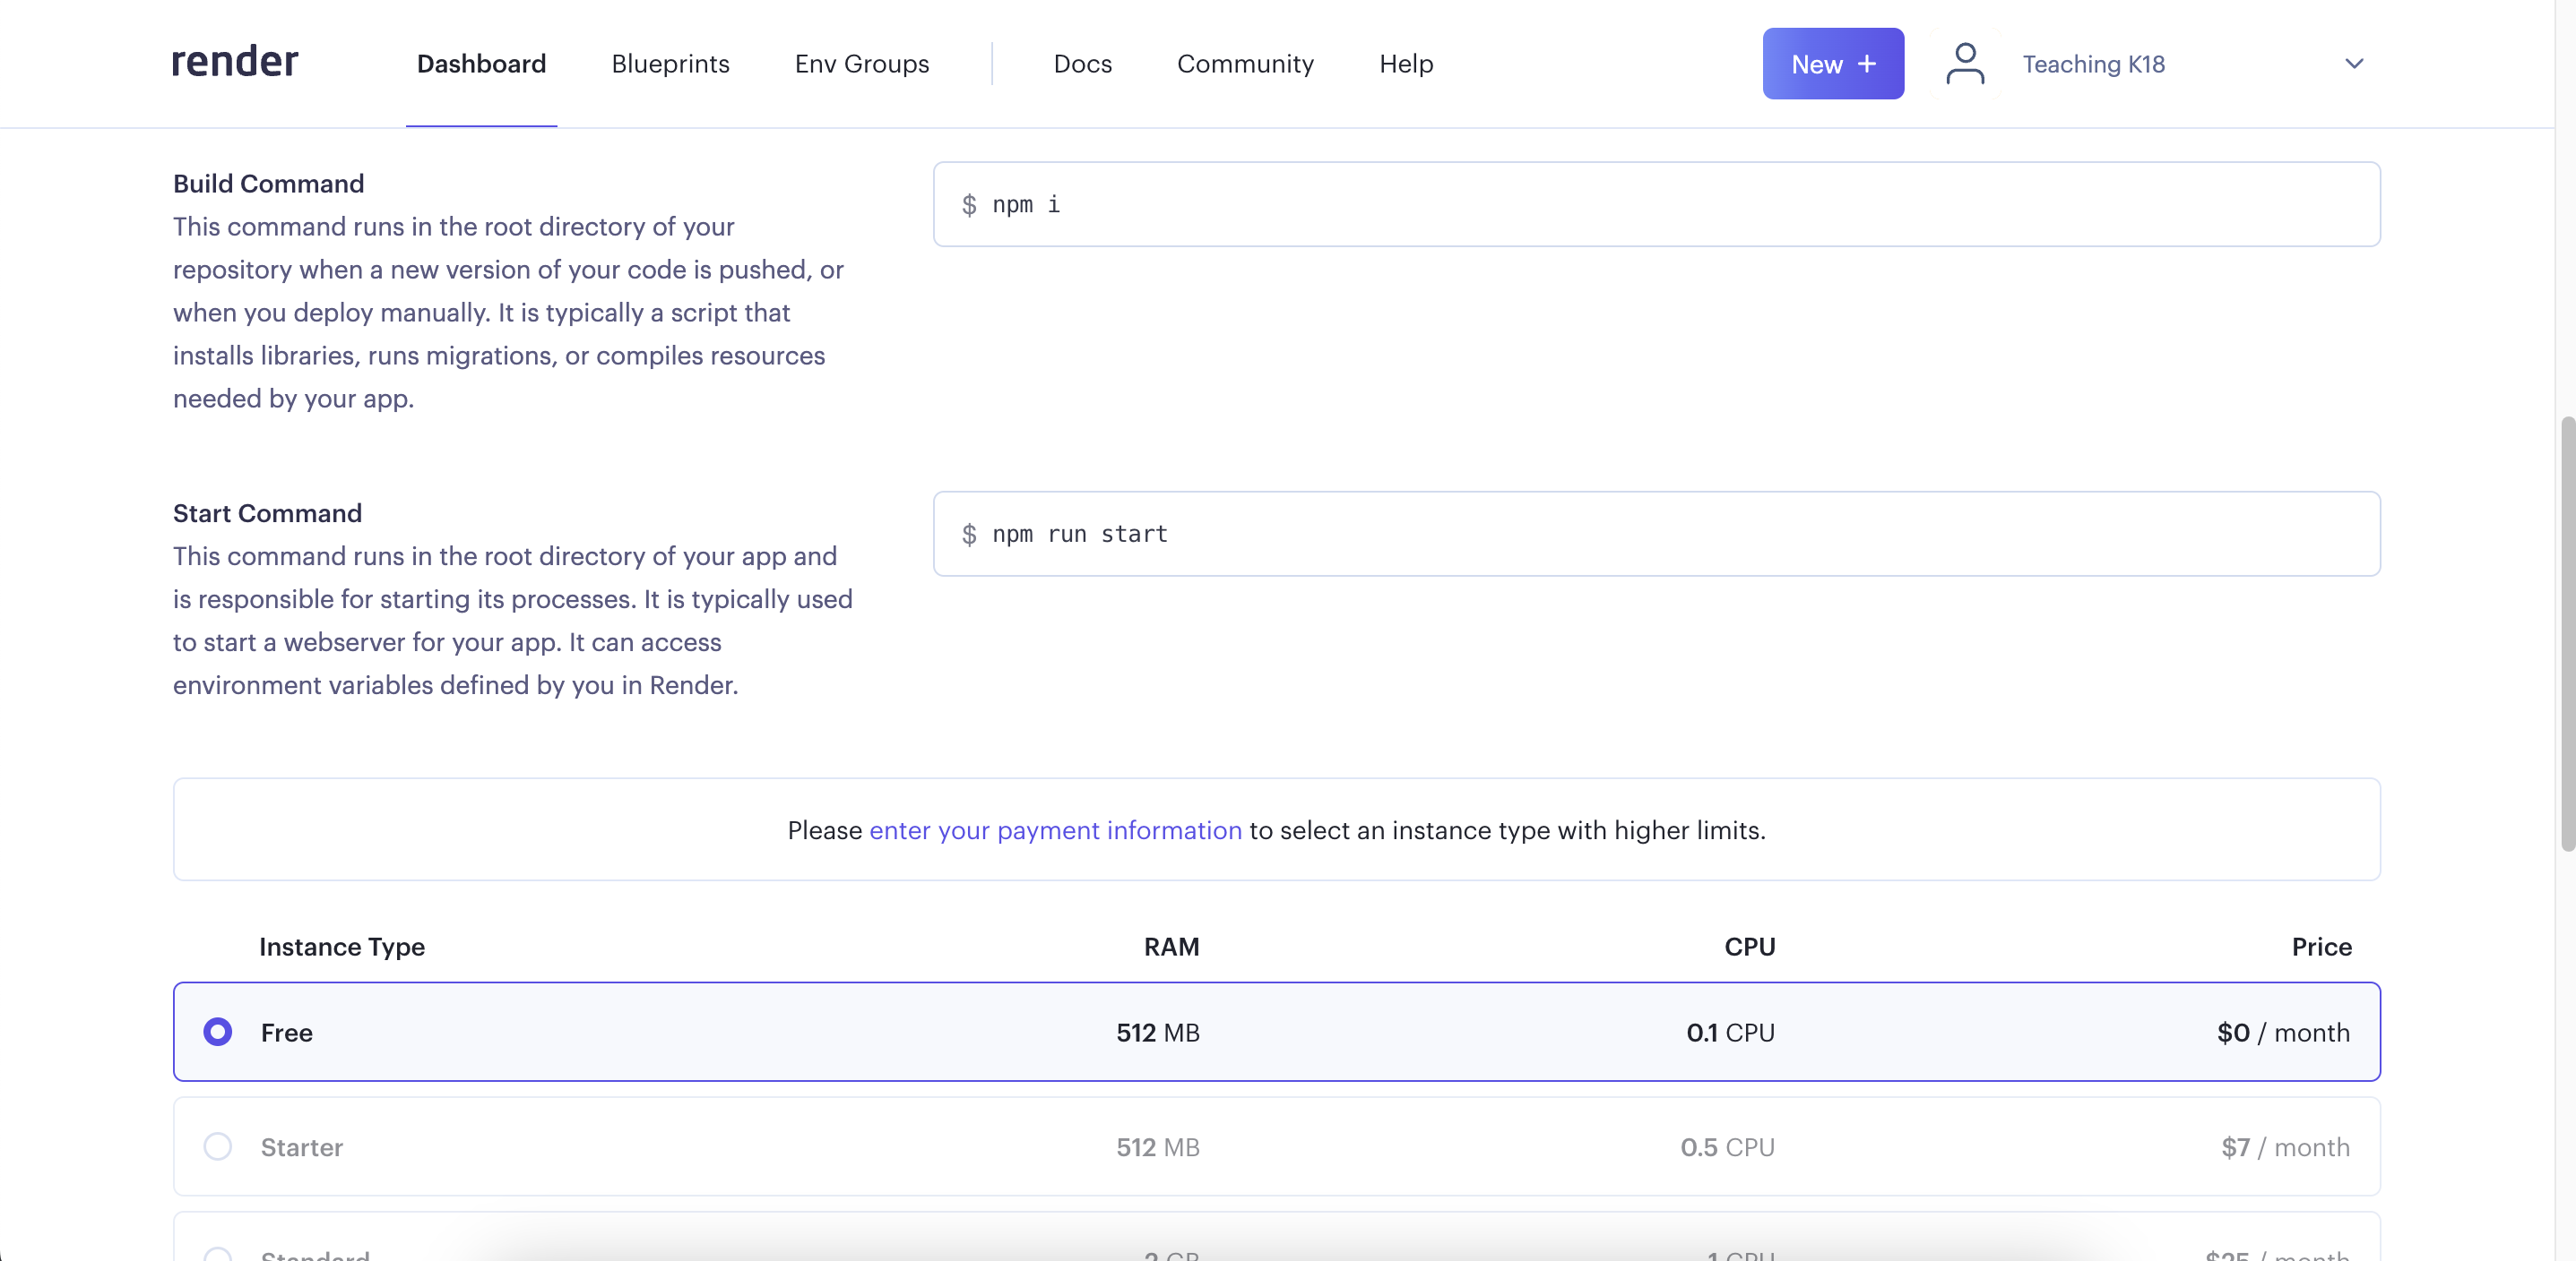Click the page vertical scrollbar
Screen dimensions: 2576x1261
pyautogui.click(x=2566, y=633)
